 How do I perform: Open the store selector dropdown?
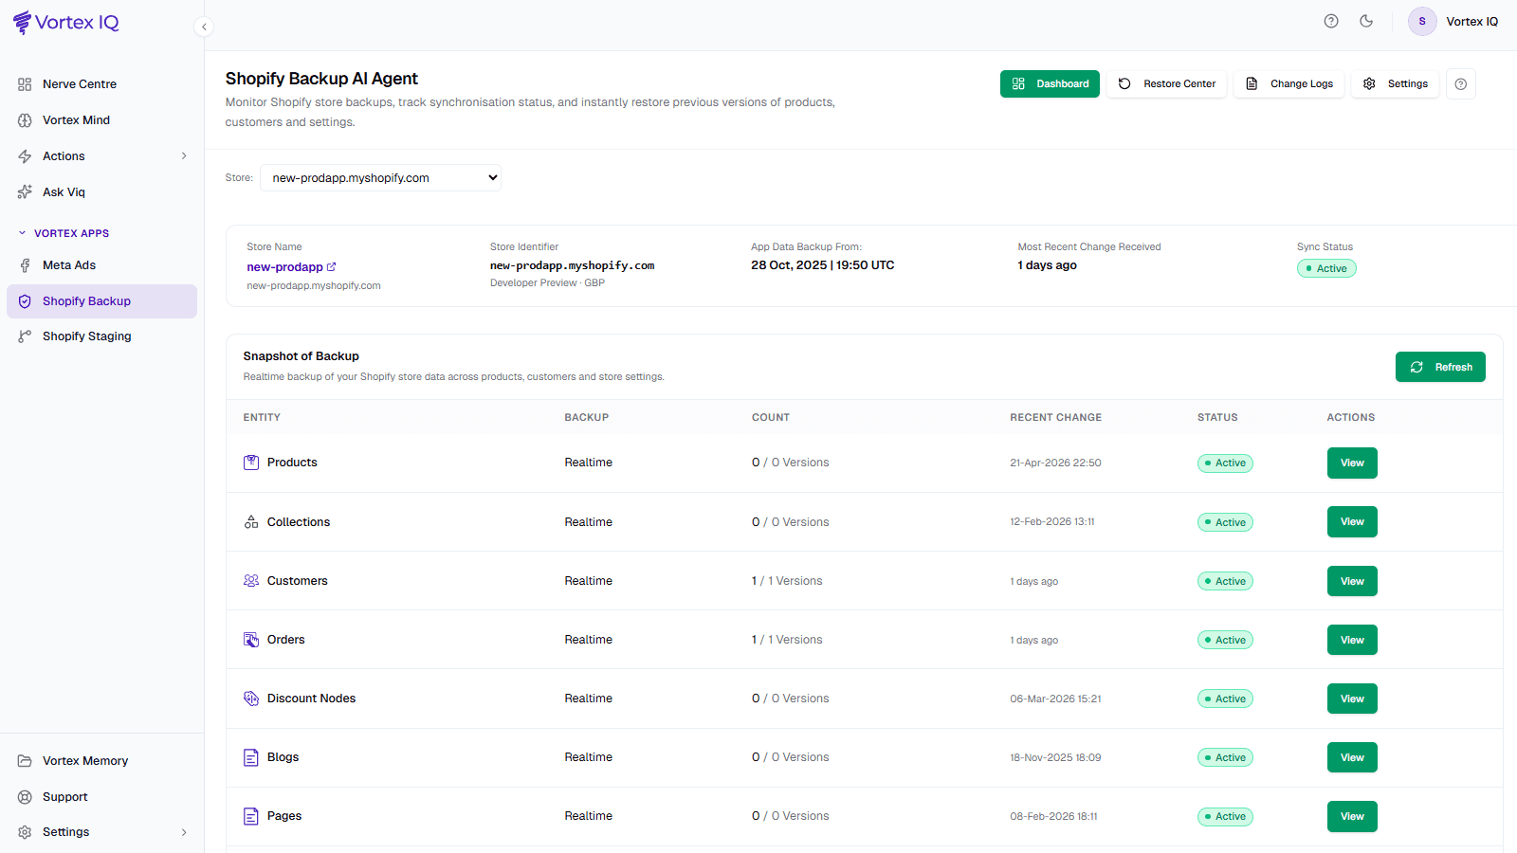click(380, 178)
